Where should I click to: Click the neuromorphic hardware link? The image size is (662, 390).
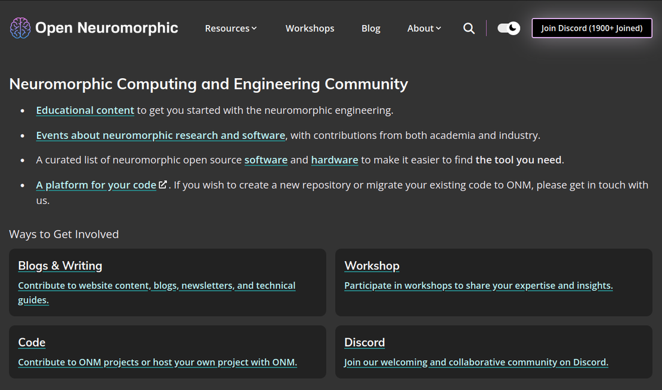[335, 160]
